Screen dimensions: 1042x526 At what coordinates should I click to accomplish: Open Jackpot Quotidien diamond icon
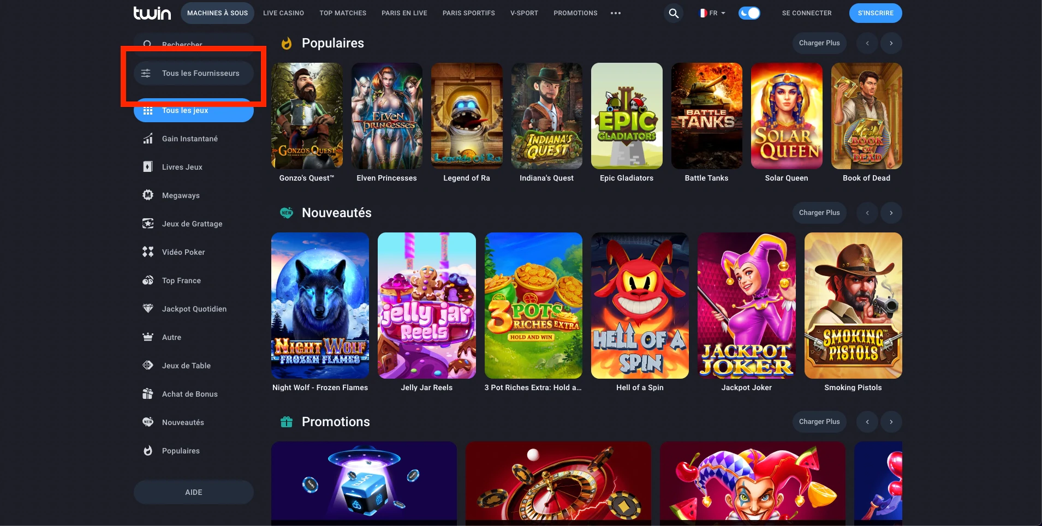148,309
